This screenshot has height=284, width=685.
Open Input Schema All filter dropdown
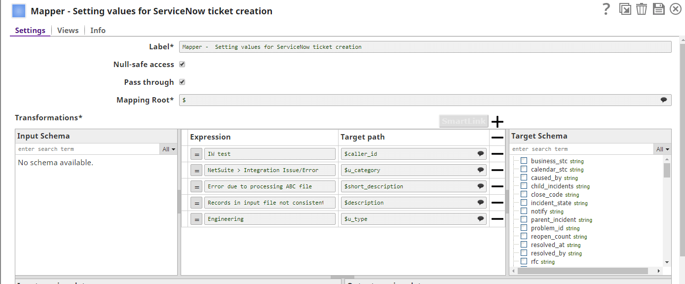pos(168,149)
